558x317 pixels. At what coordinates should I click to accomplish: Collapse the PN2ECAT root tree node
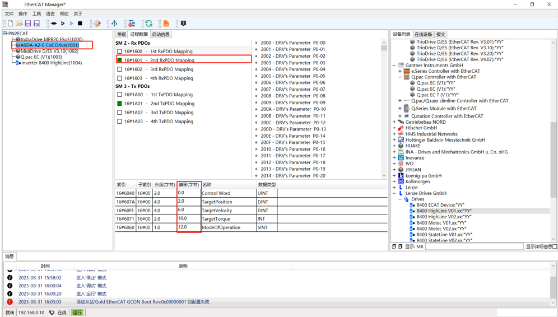[5, 34]
